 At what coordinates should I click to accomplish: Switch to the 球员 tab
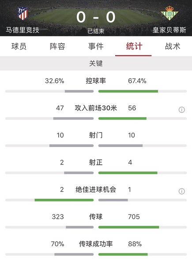click(x=19, y=46)
